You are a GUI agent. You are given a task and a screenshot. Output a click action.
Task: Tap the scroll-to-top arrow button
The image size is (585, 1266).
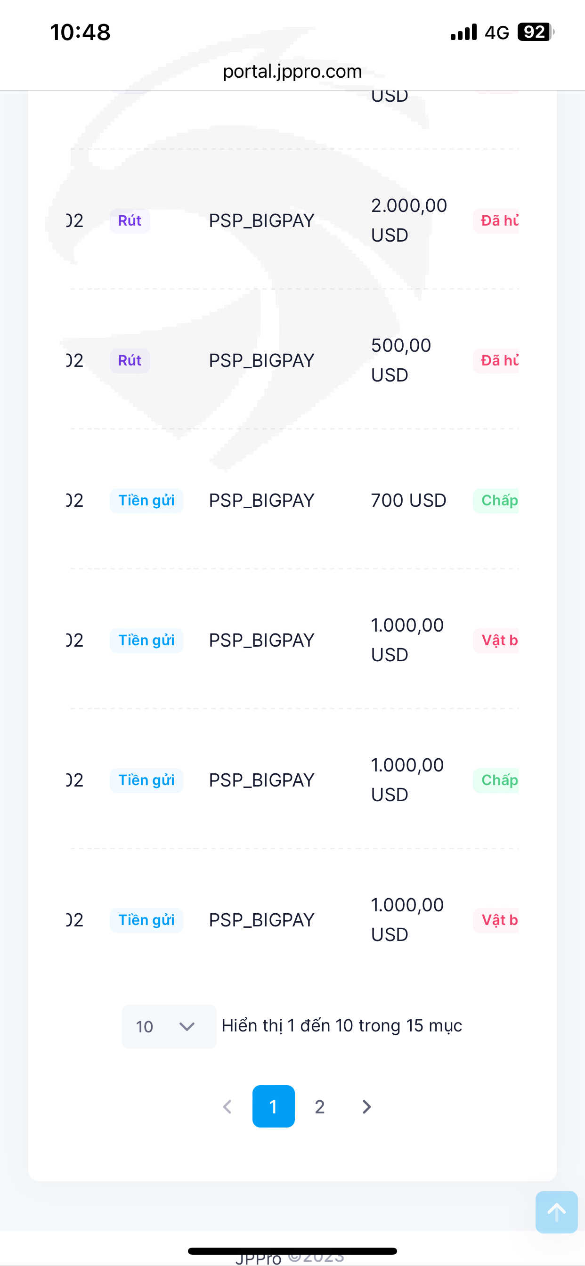[556, 1211]
